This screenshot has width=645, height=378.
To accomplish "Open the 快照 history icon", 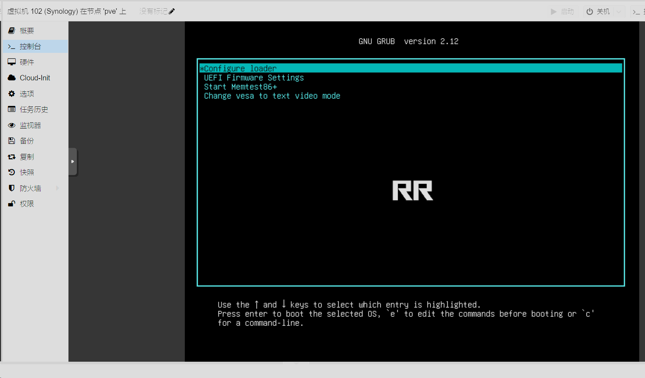I will pos(12,172).
